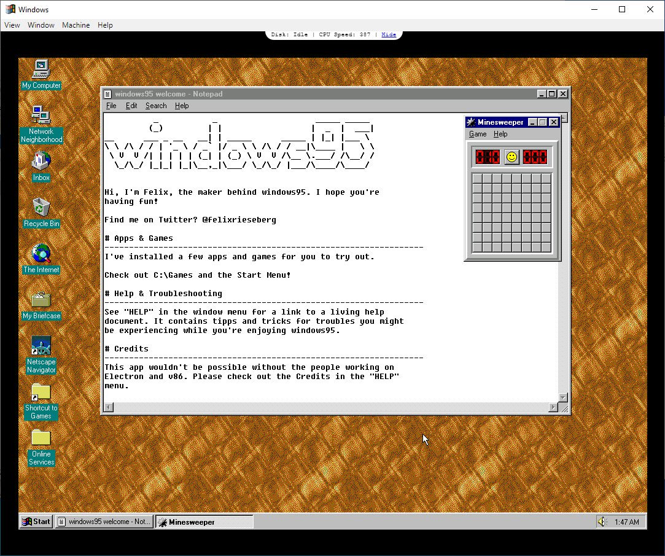
Task: Switch to windows95 welcome Notepad taskbar button
Action: (x=104, y=522)
